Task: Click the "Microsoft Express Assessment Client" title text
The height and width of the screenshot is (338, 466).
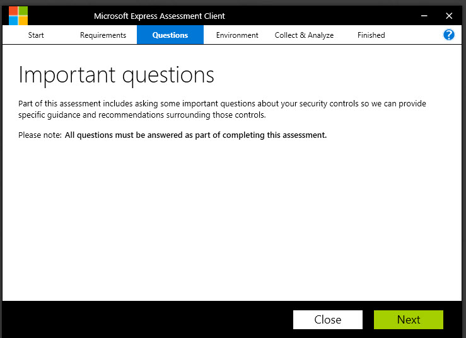Action: pos(159,16)
